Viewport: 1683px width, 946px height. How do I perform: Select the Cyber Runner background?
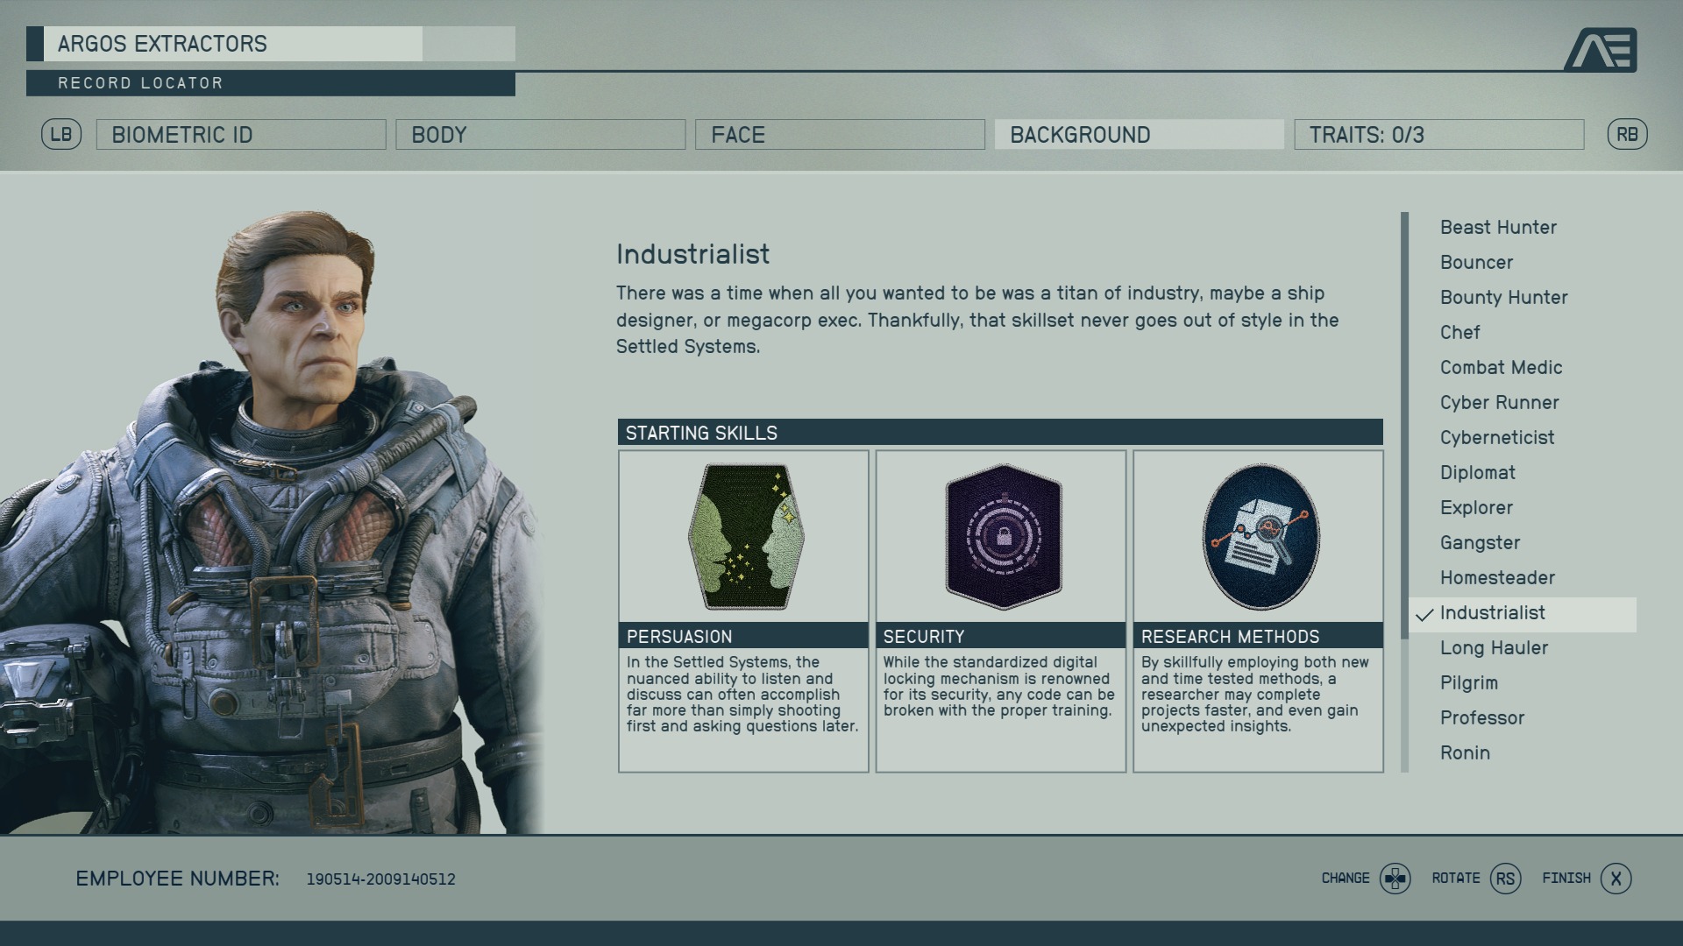tap(1499, 403)
